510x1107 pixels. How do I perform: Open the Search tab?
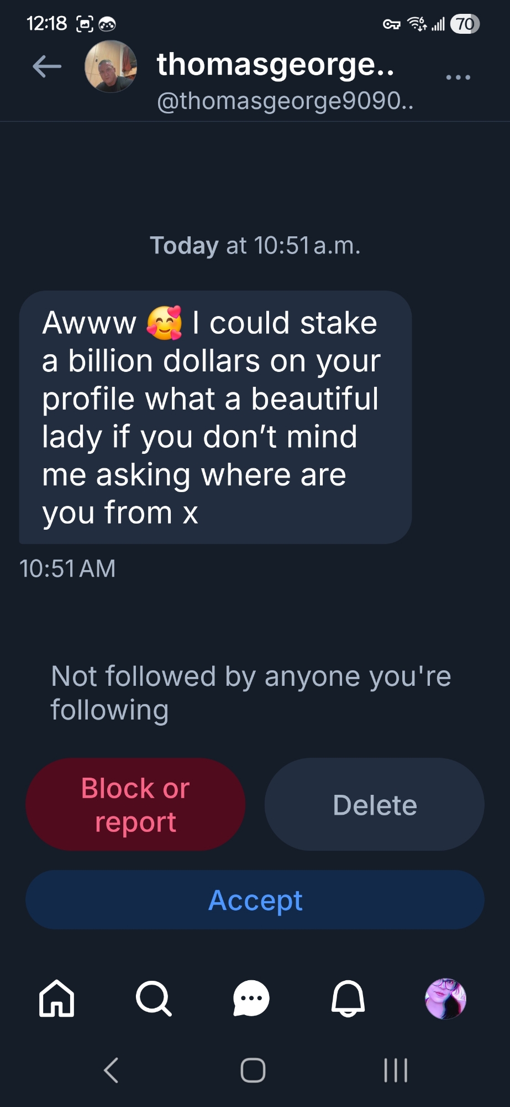tap(154, 999)
